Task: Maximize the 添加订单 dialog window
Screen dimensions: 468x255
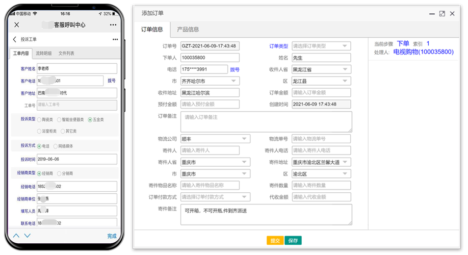Action: coord(441,14)
